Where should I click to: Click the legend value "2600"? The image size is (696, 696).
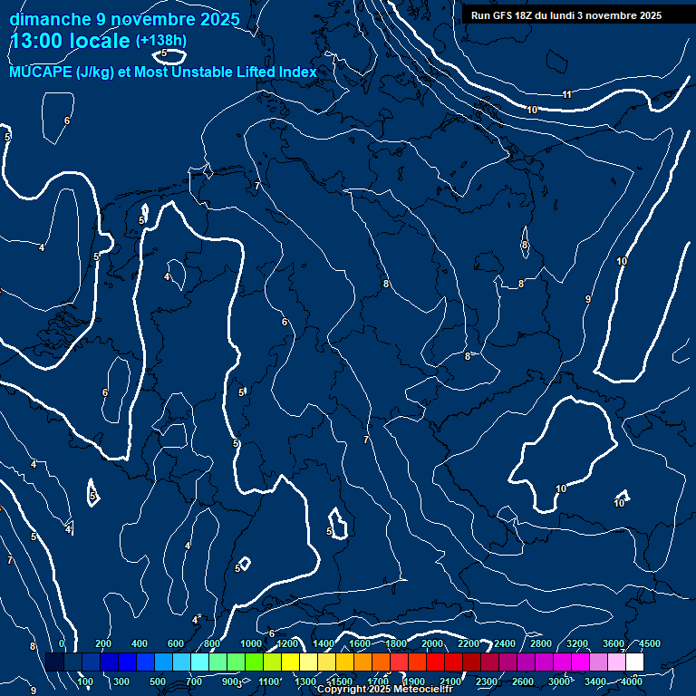click(x=523, y=681)
